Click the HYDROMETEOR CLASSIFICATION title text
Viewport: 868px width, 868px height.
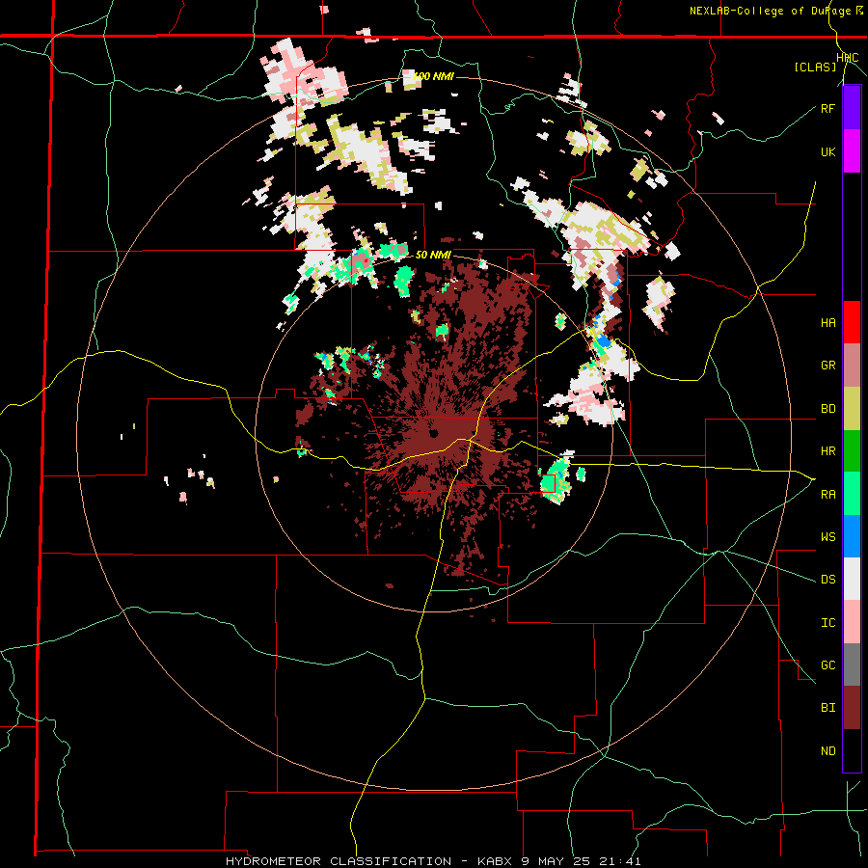point(339,861)
